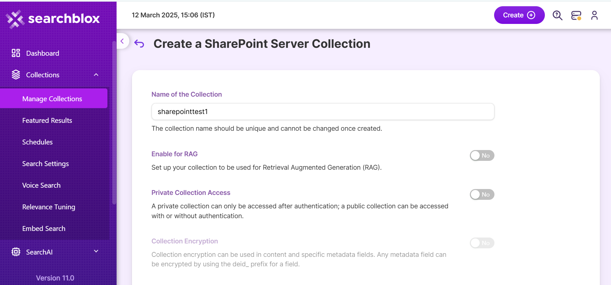Open Embed Search menu item
Screen dimensions: 611x285
[x=44, y=229]
